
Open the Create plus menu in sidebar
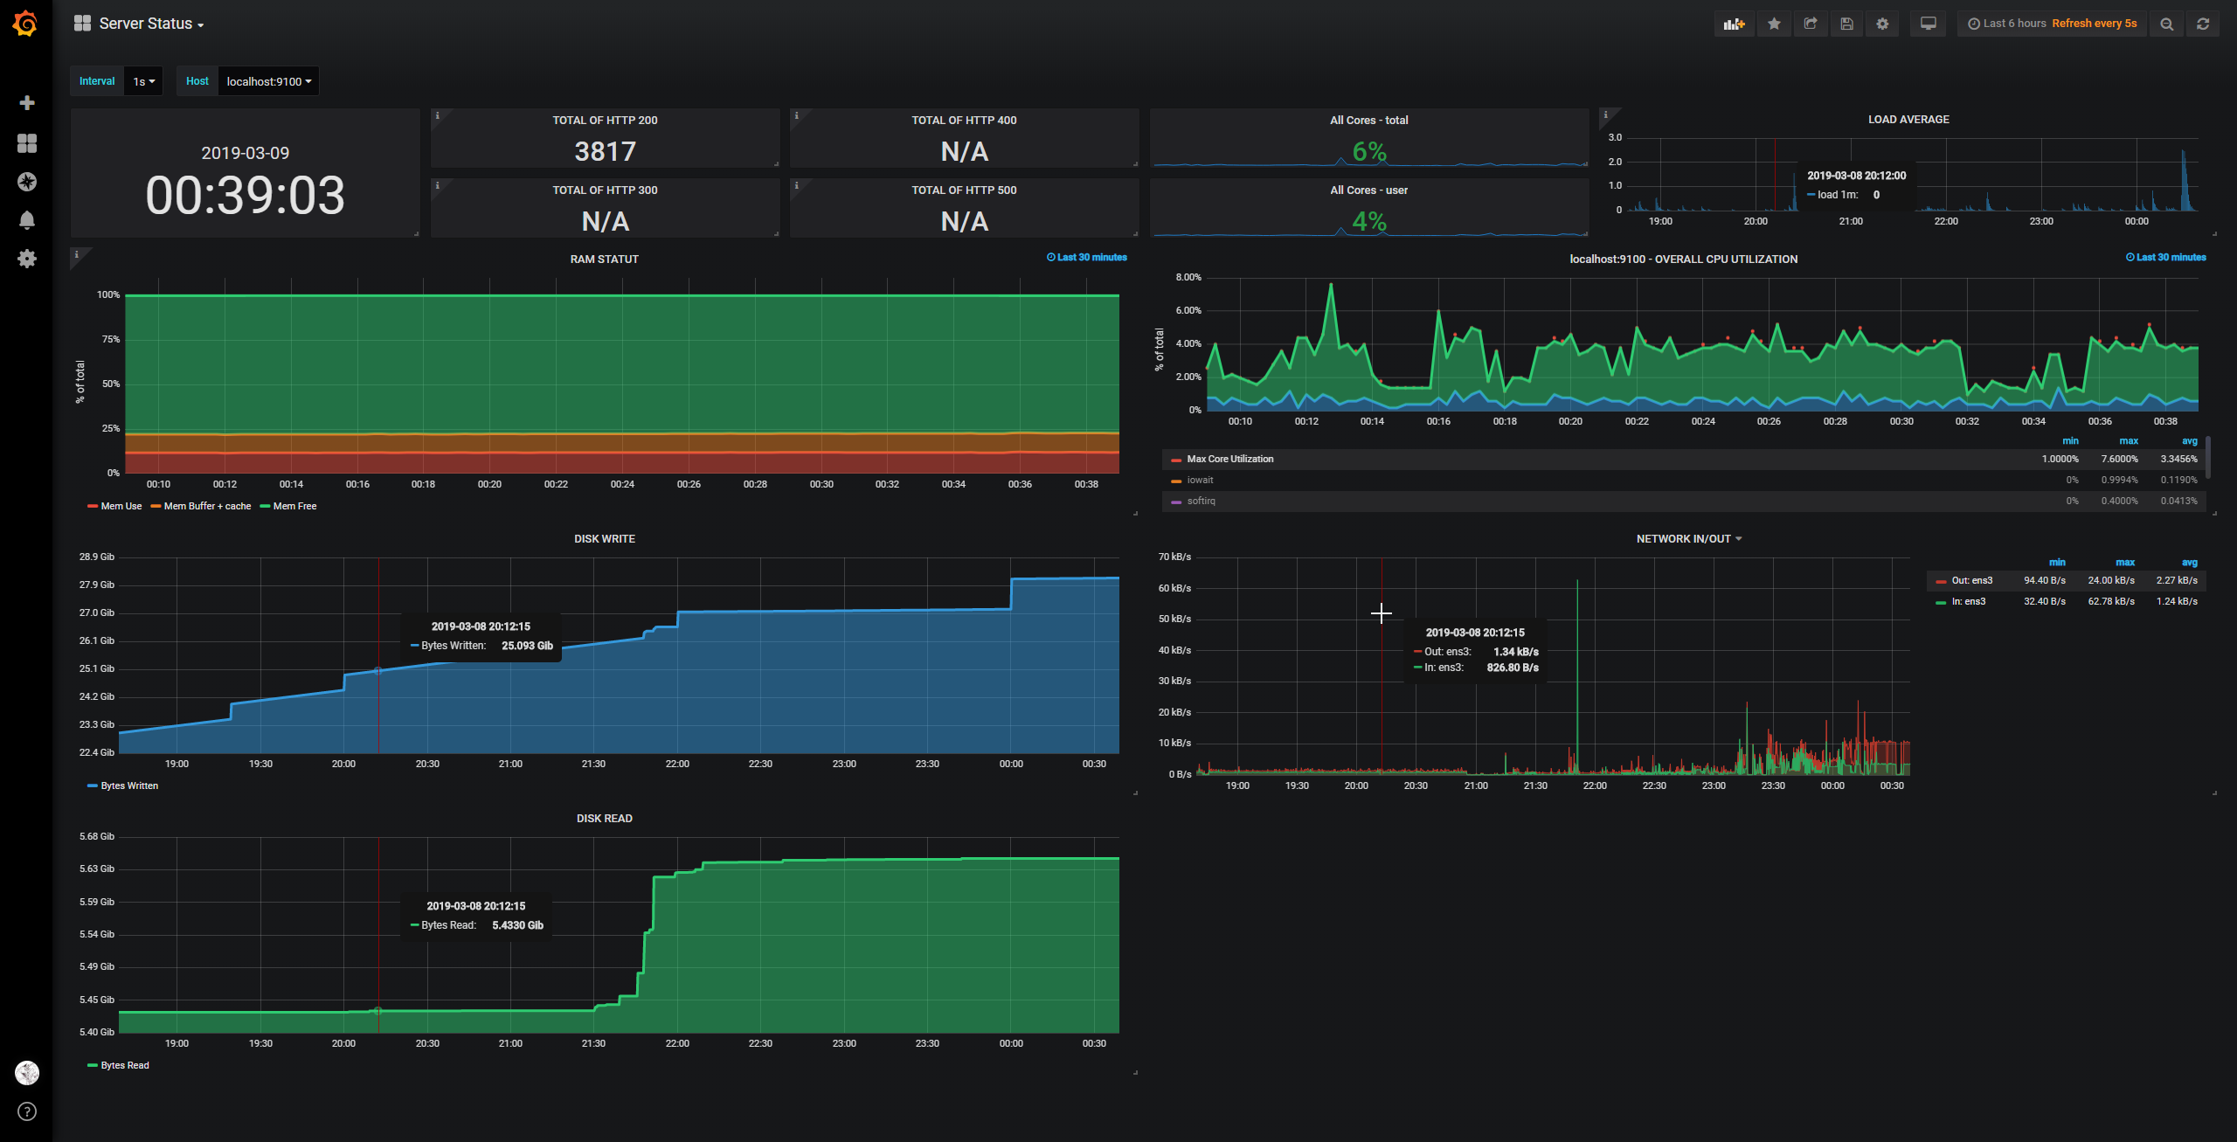coord(27,103)
